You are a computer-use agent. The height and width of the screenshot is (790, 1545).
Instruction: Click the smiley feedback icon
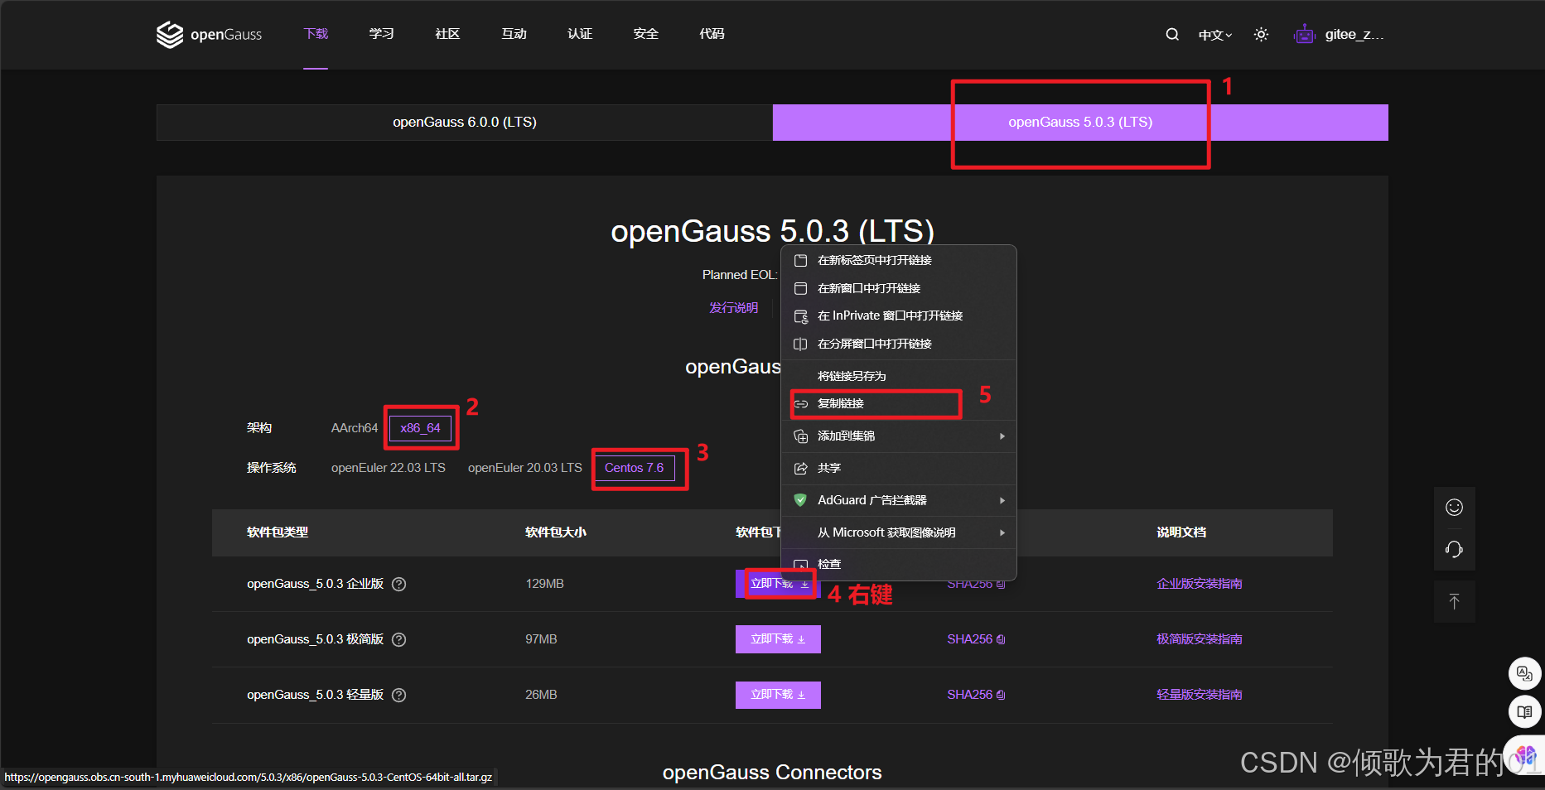point(1454,508)
